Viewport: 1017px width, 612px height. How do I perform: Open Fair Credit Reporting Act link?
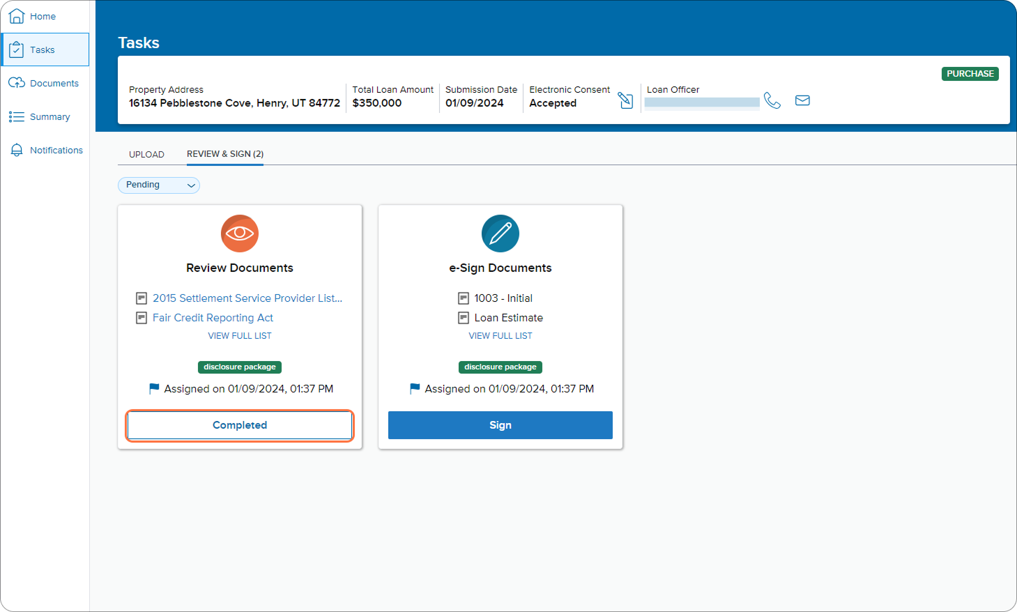pos(213,318)
